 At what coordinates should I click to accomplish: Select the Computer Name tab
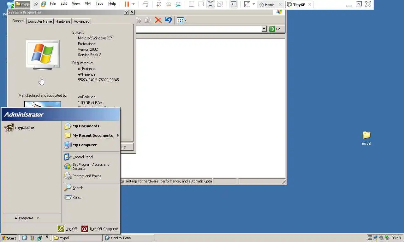(x=40, y=21)
